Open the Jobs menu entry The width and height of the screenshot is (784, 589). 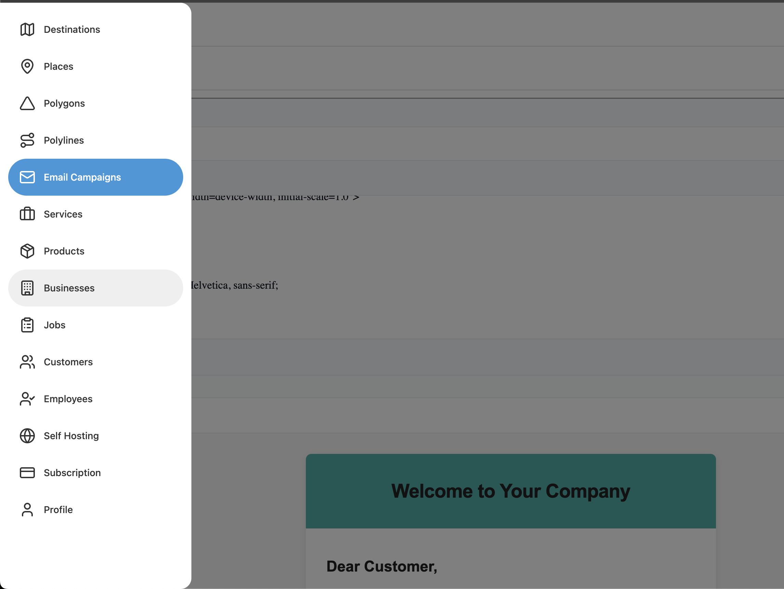[55, 325]
